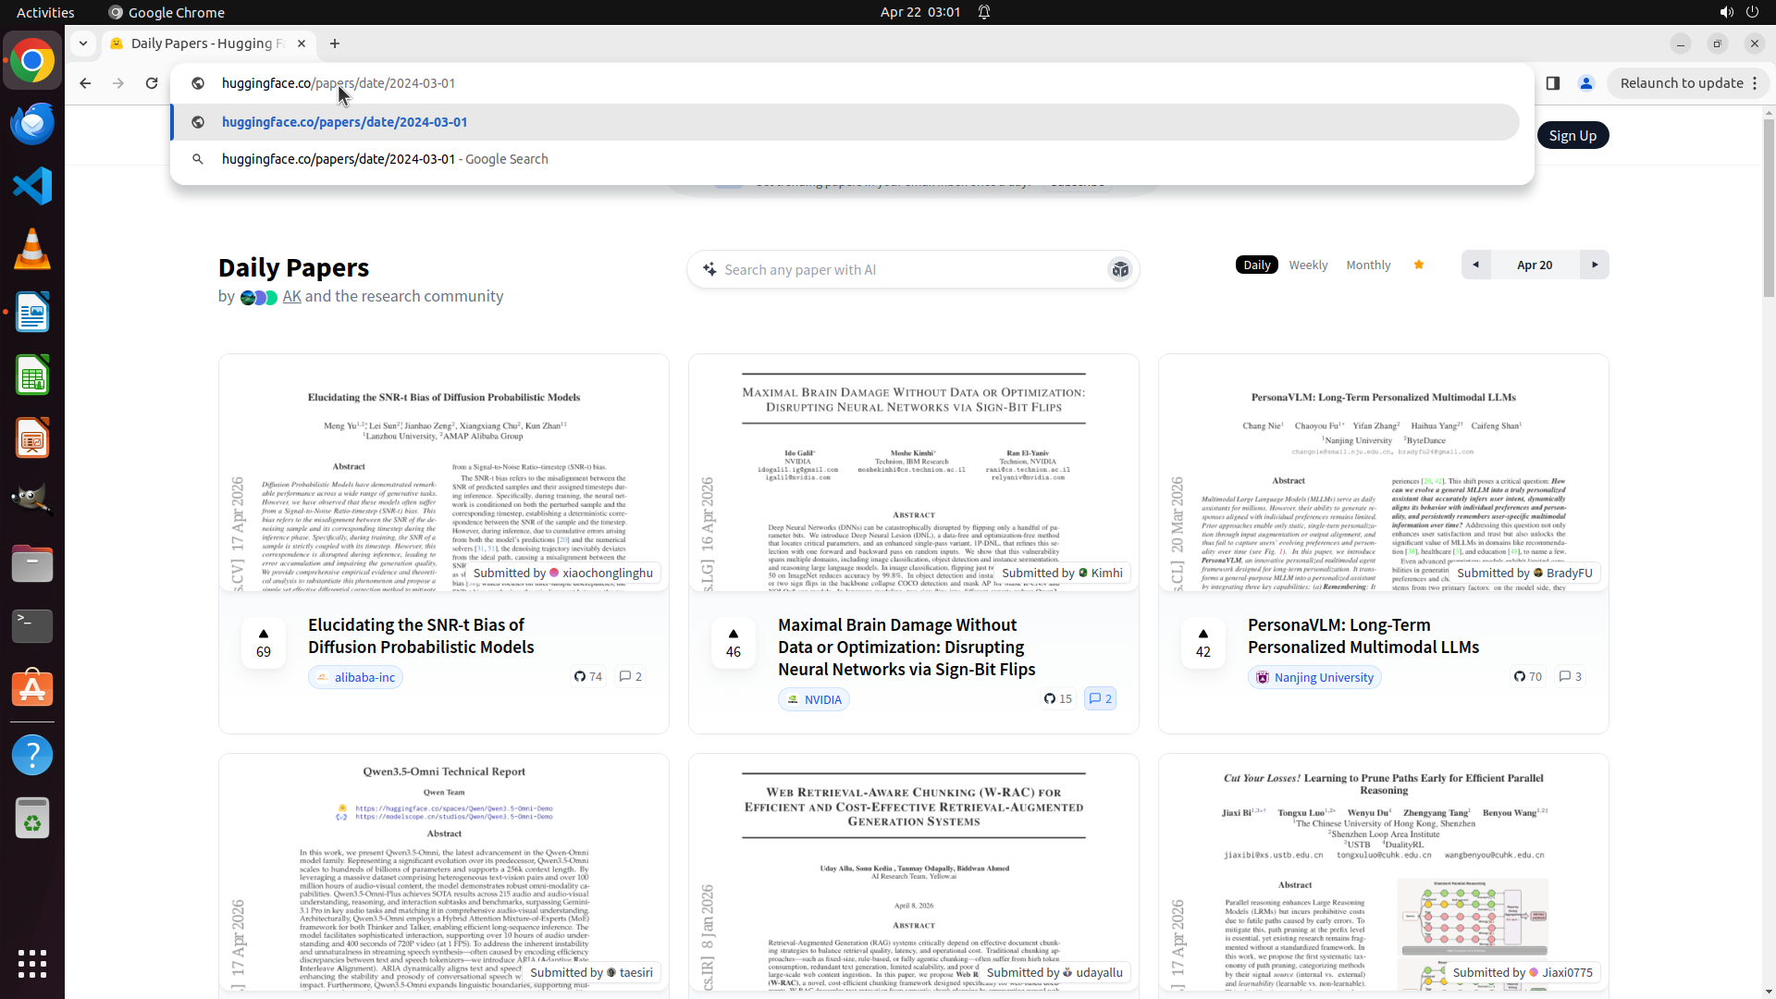Viewport: 1776px width, 999px height.
Task: Switch to Weekly papers tab
Action: point(1308,265)
